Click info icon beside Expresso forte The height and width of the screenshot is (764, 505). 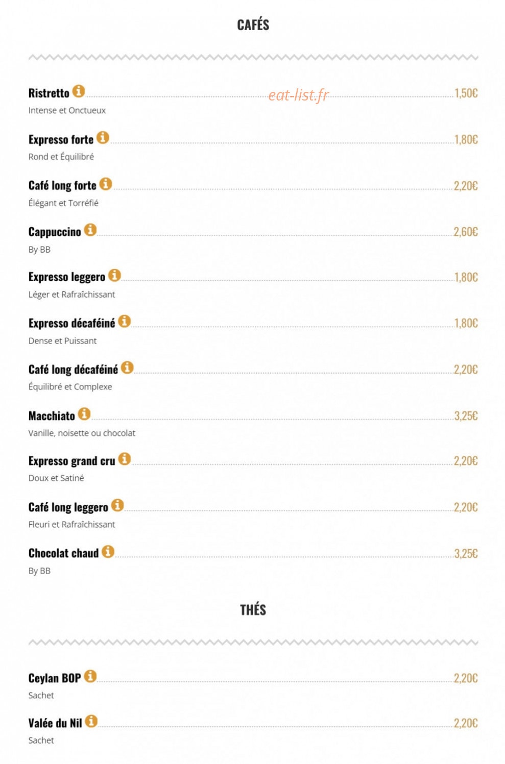pos(103,137)
